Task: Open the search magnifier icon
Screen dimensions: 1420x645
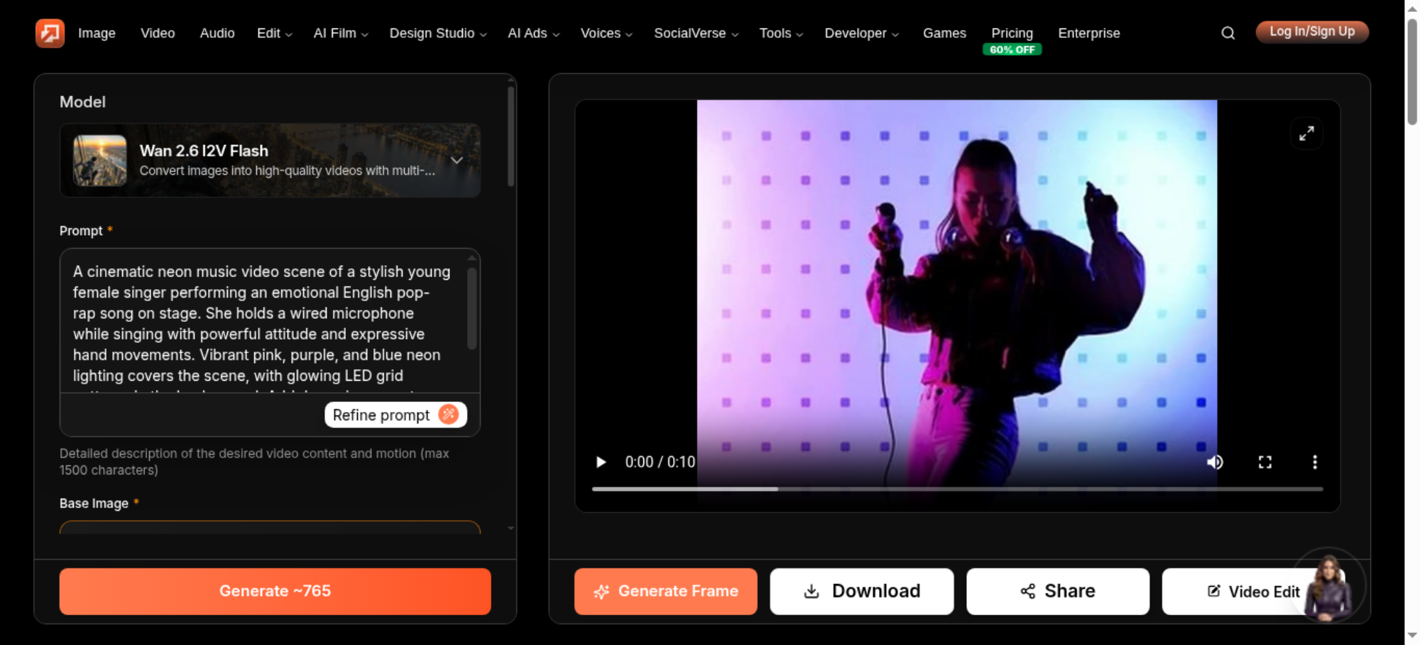Action: point(1228,33)
